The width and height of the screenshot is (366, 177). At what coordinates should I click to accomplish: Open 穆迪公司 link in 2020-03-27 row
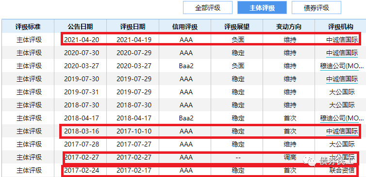click(x=342, y=66)
